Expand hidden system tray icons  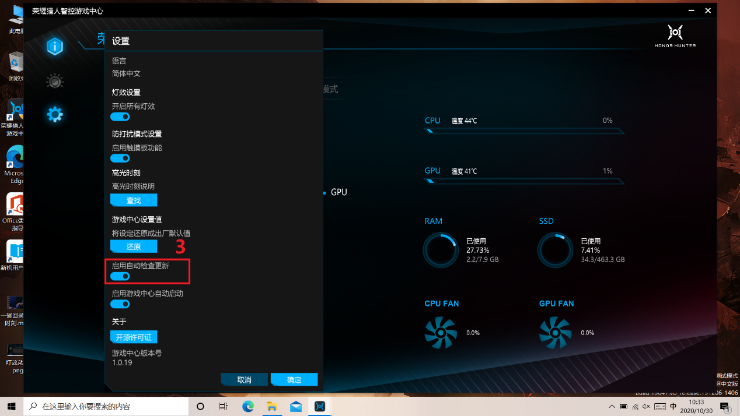(611, 406)
